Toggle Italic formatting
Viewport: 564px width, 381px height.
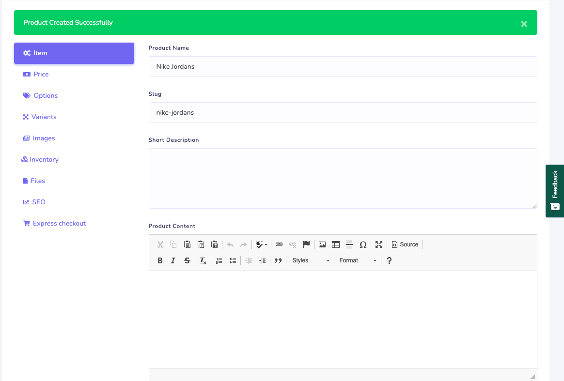click(x=173, y=260)
